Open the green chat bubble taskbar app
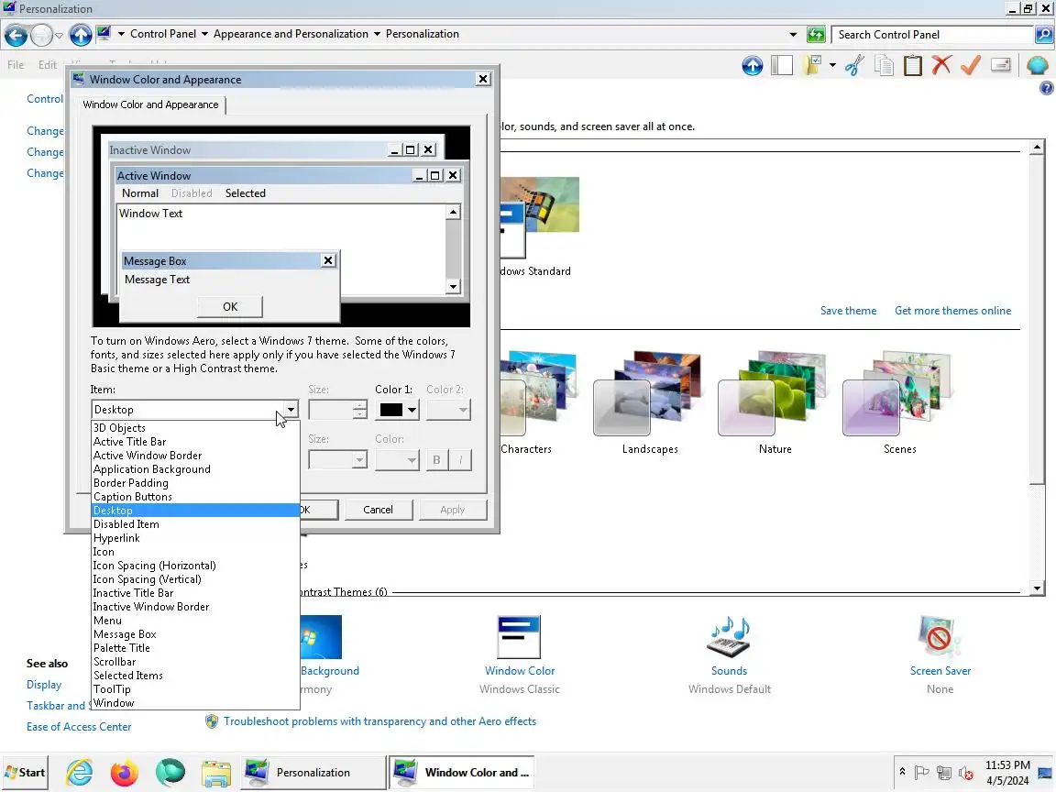1056x792 pixels. pyautogui.click(x=170, y=773)
